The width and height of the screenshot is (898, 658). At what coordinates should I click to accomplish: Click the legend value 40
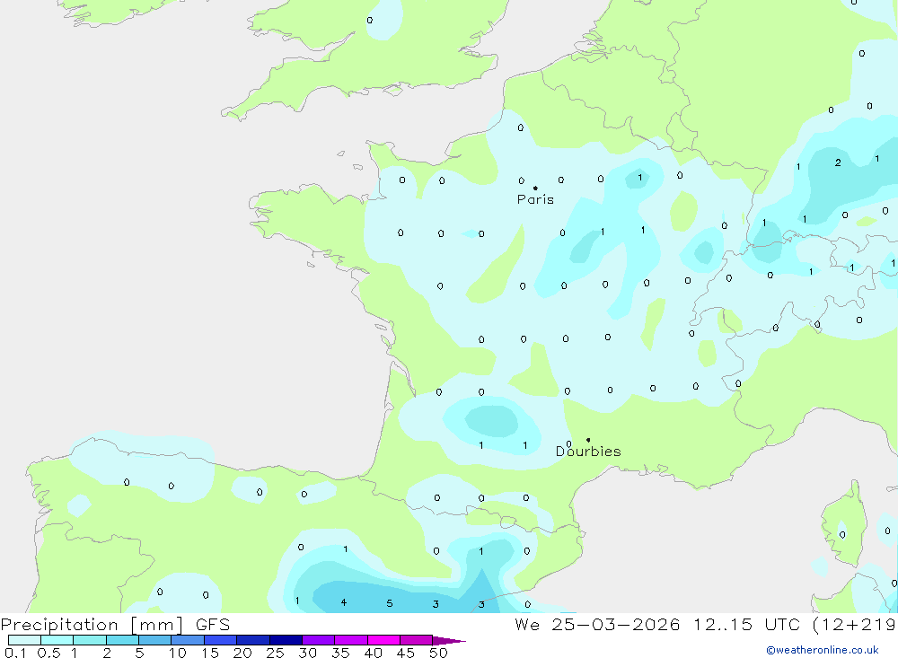(374, 653)
